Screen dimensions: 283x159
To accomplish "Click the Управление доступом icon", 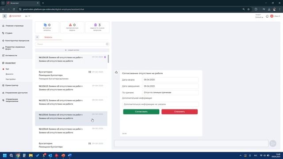I will (3, 93).
